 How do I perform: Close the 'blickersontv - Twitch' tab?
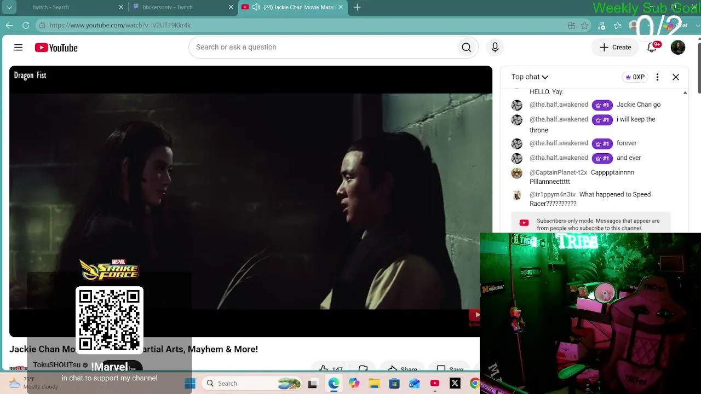[x=231, y=7]
